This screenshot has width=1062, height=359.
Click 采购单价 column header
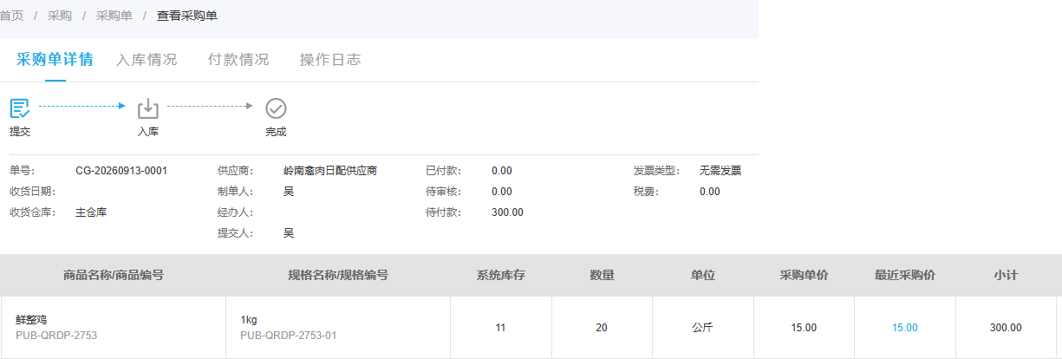(x=804, y=275)
